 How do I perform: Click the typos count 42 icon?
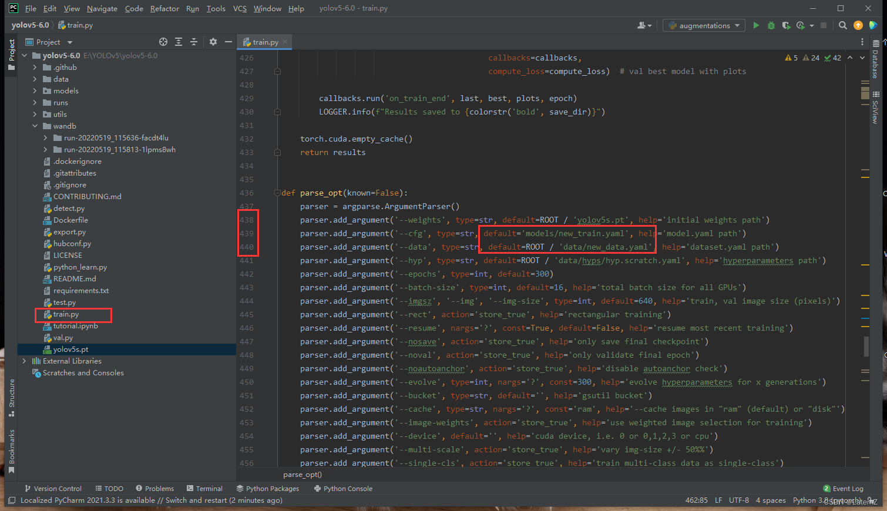[x=833, y=58]
